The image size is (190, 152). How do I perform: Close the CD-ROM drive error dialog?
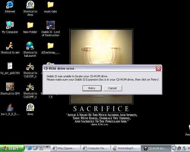[x=158, y=68]
